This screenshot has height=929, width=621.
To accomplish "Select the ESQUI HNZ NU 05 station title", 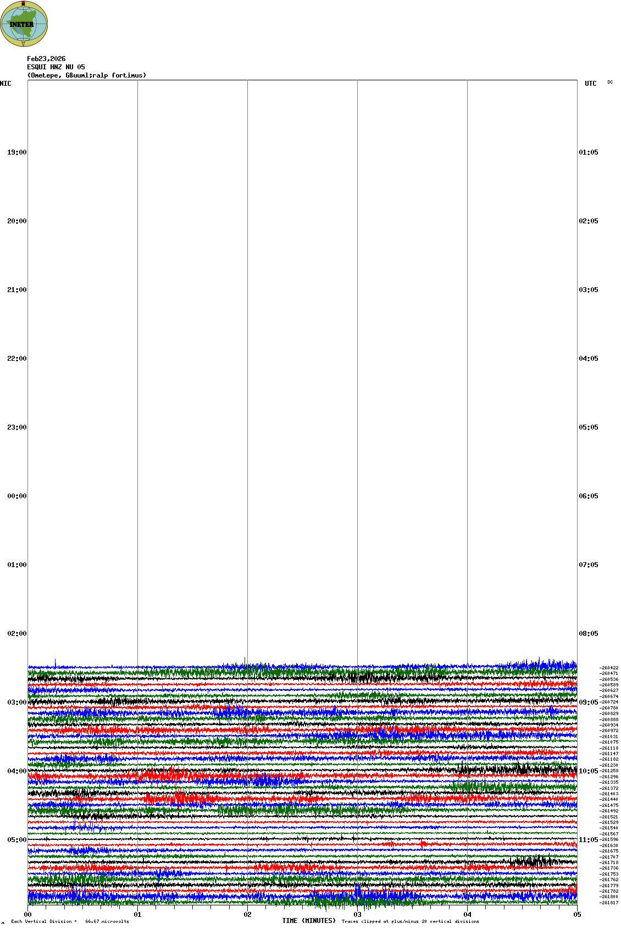I will (x=56, y=67).
